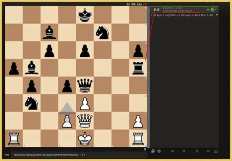Open the opening explorer book icon
Image resolution: width=232 pixels, height=161 pixels.
[153, 151]
